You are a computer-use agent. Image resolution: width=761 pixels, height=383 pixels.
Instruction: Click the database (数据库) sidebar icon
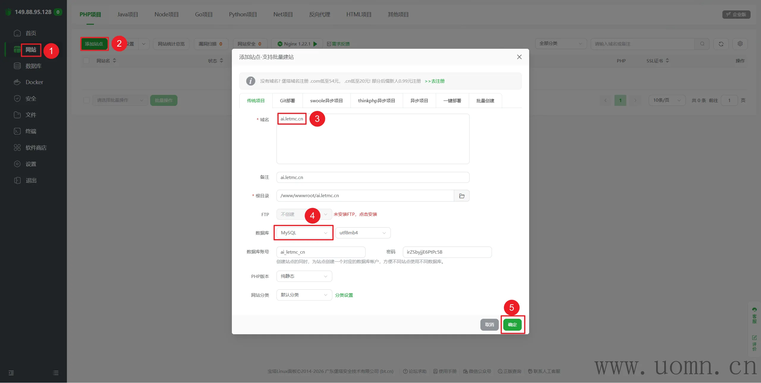pyautogui.click(x=17, y=66)
